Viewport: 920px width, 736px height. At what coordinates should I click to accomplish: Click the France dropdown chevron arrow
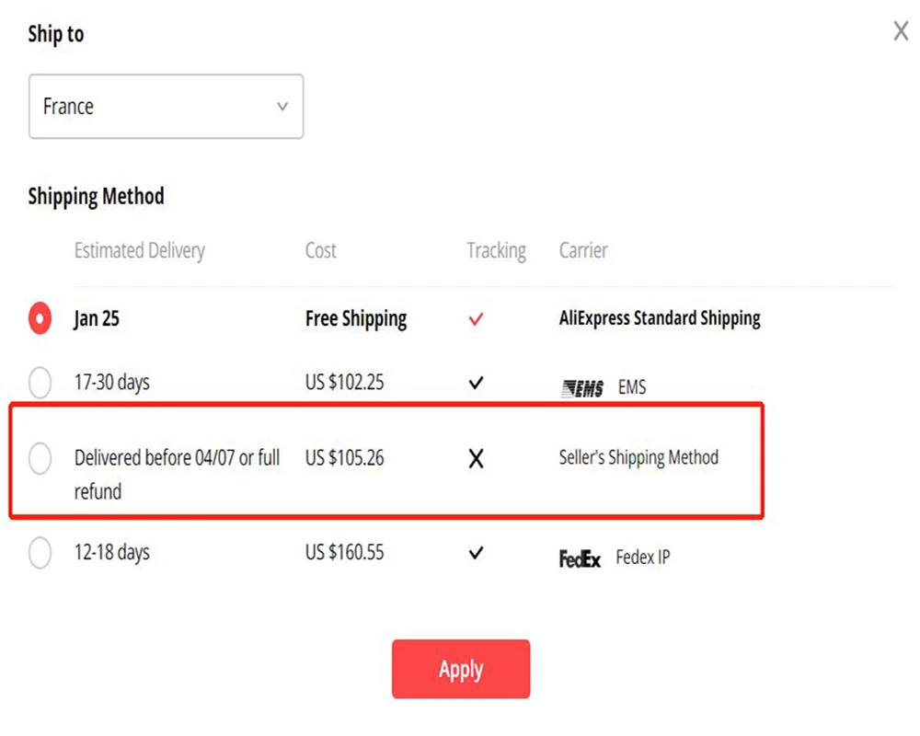[282, 107]
